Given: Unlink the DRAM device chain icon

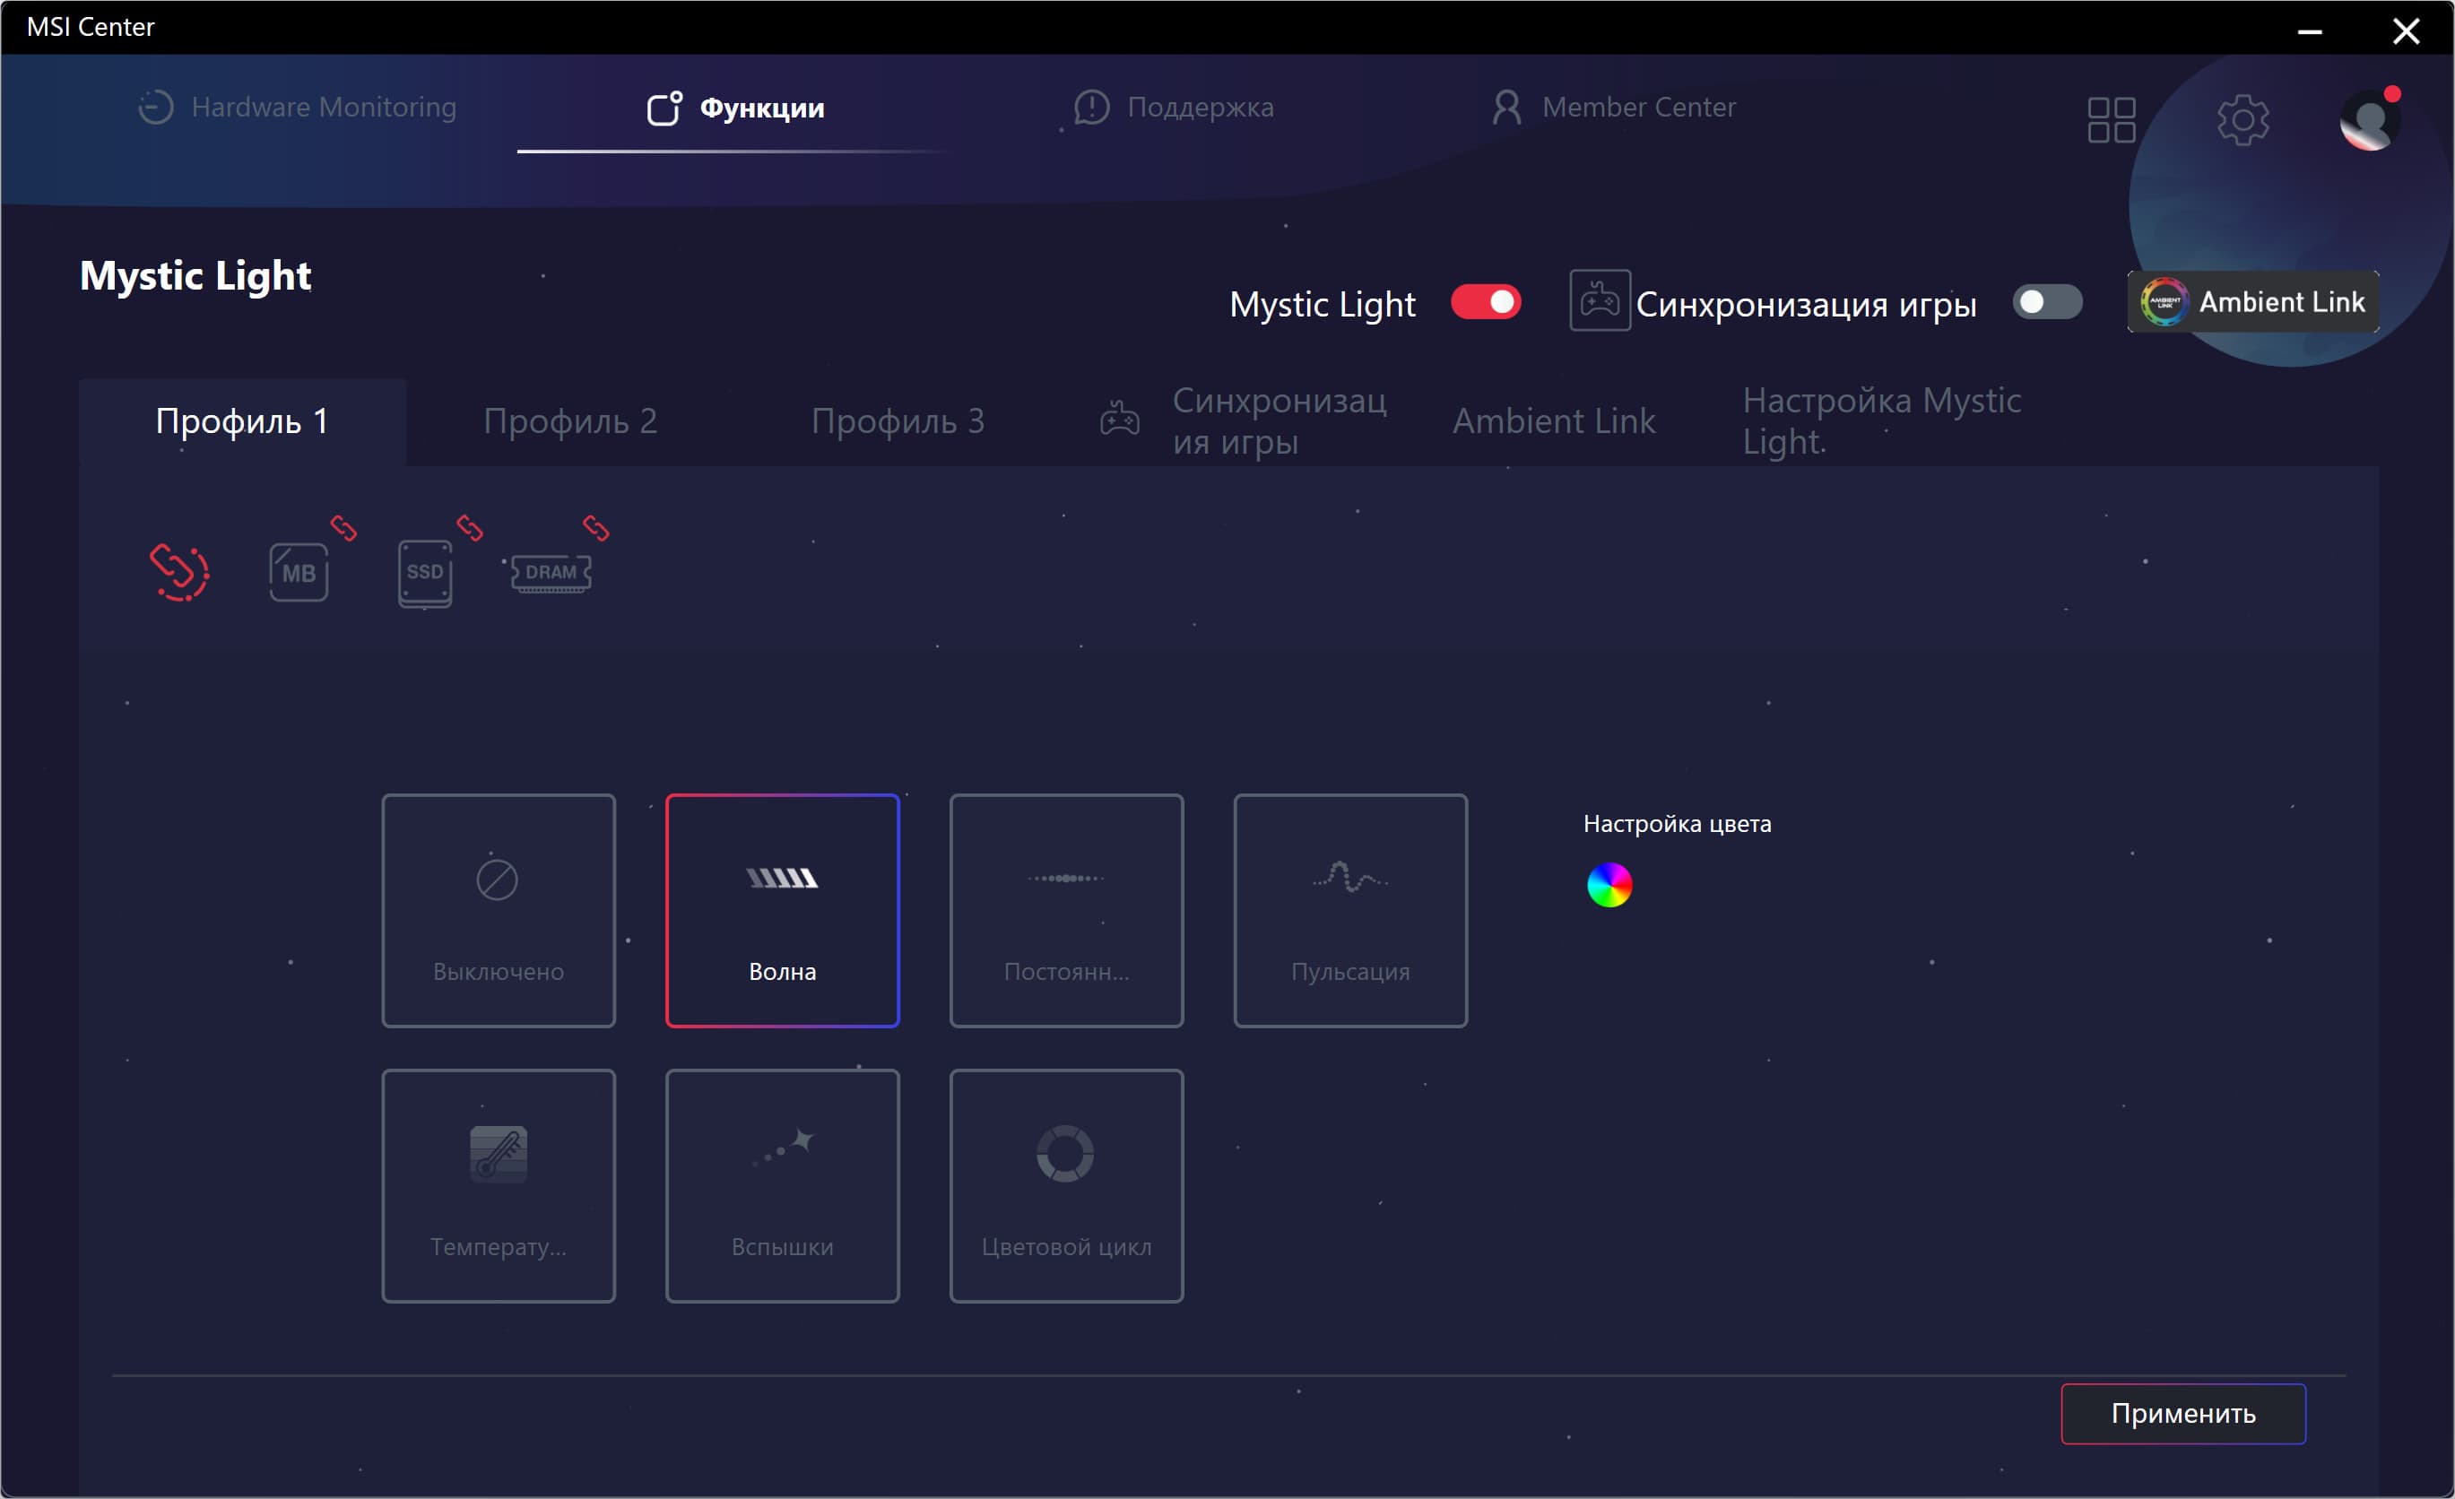Looking at the screenshot, I should [595, 528].
